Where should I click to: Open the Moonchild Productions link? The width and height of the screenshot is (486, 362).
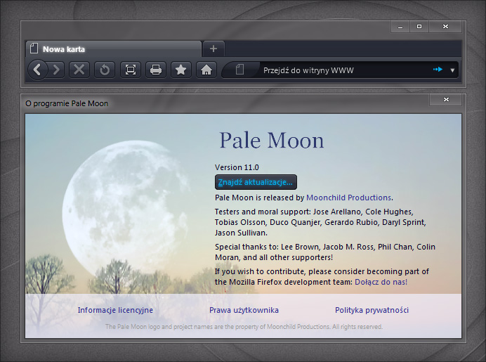pos(348,198)
